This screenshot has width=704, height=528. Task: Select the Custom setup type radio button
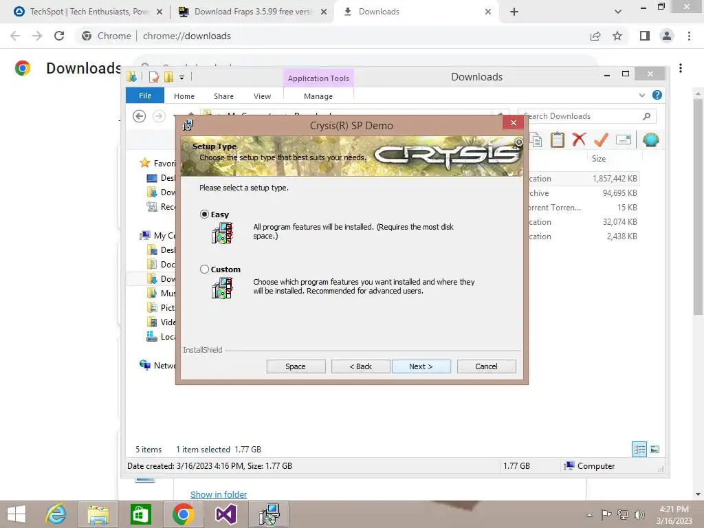click(x=204, y=269)
